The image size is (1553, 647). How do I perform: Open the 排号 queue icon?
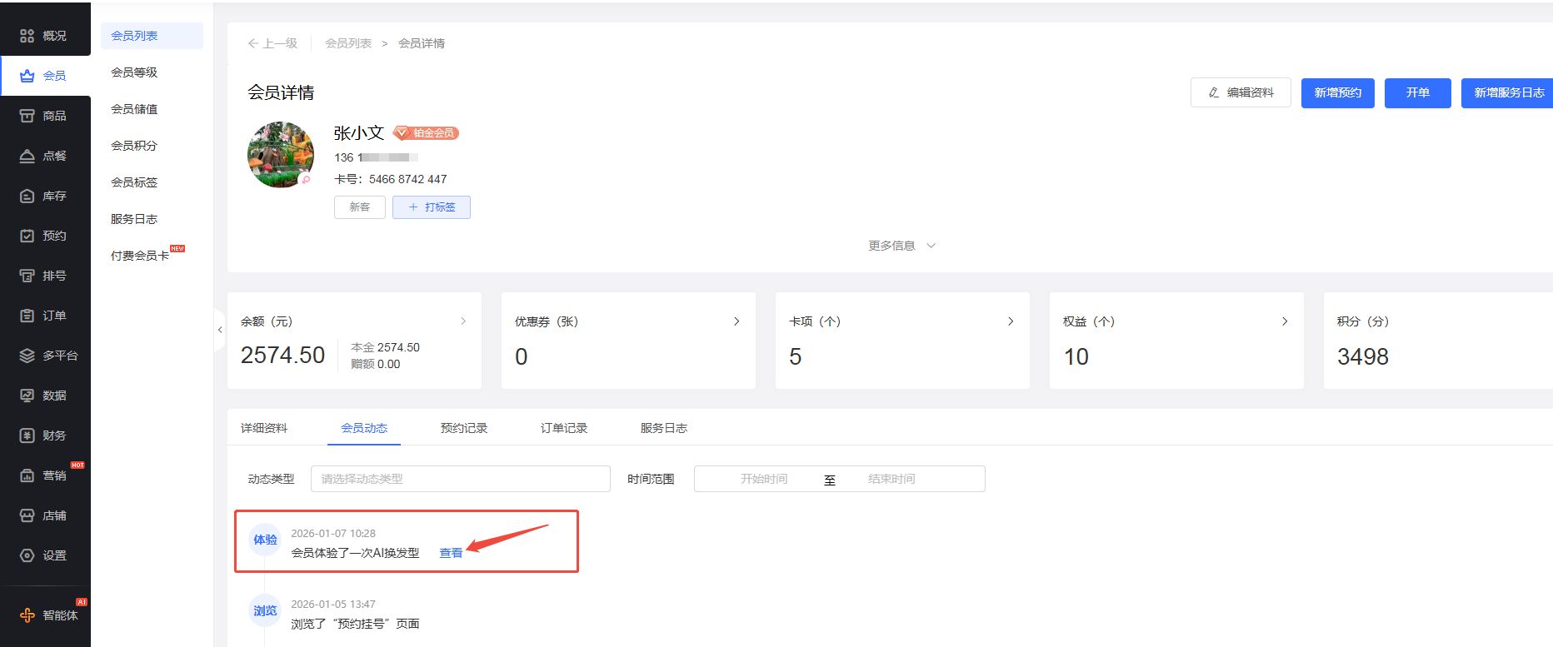point(27,276)
